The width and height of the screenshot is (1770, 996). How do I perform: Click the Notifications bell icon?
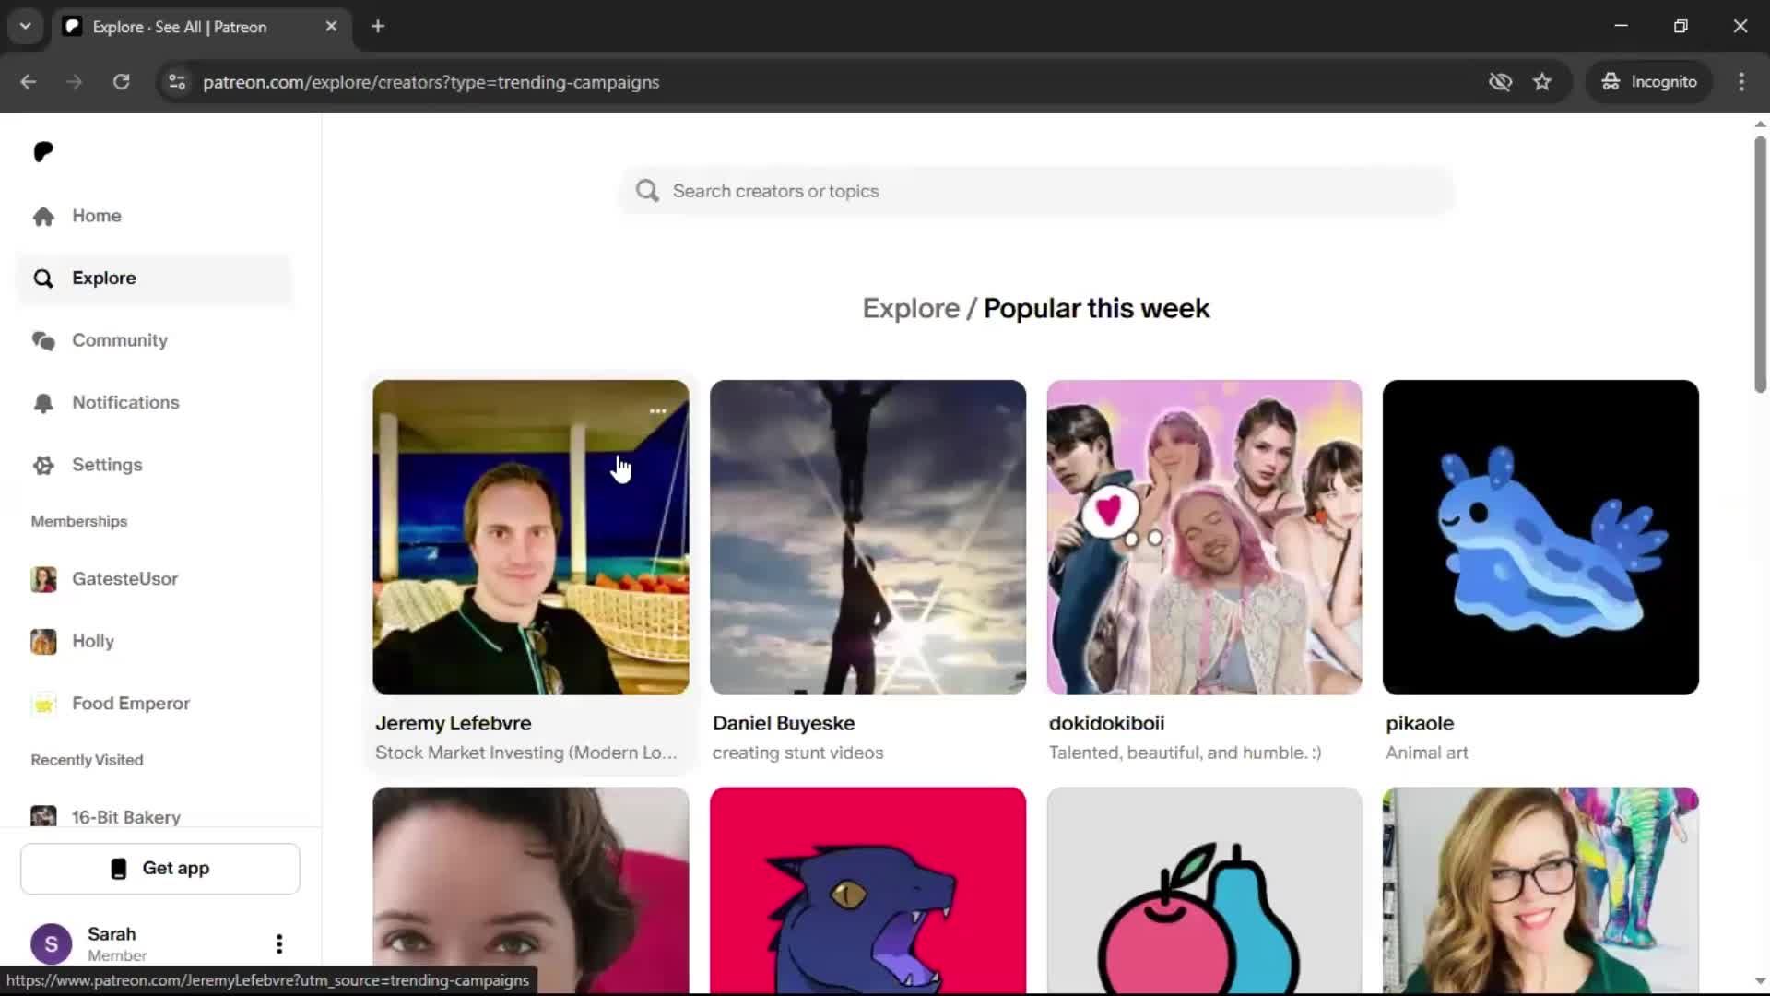pos(43,403)
